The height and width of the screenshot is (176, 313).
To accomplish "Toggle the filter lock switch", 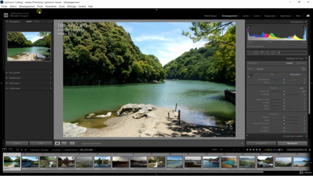I will [310, 150].
